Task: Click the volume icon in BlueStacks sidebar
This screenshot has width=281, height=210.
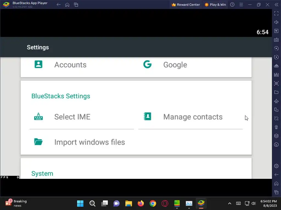Action: [276, 22]
